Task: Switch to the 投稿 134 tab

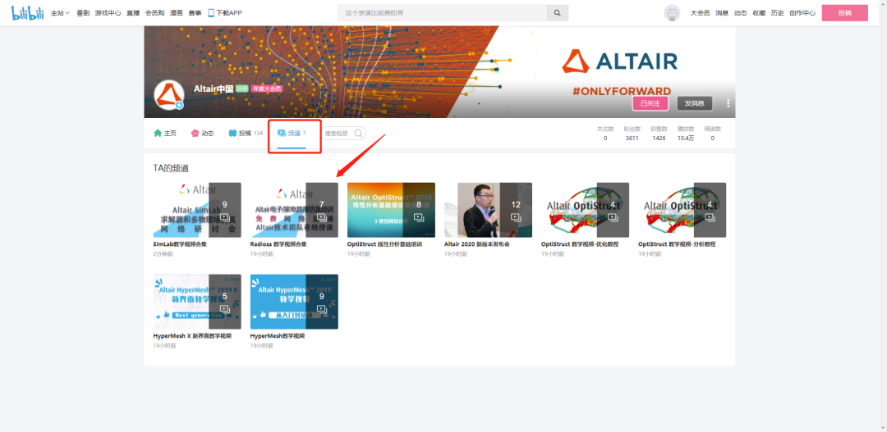Action: point(246,134)
